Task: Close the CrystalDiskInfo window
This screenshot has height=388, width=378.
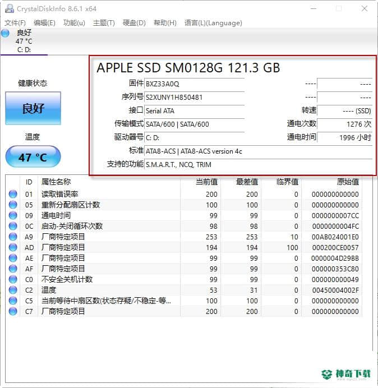Action: point(365,8)
